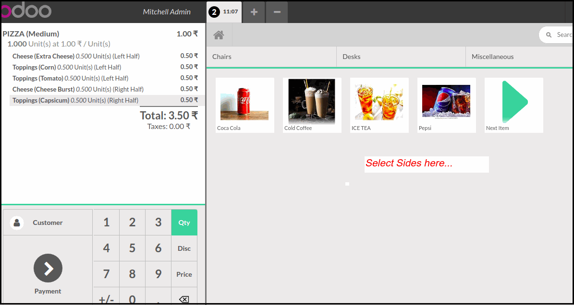
Task: Tap numpad key 3
Action: 158,223
